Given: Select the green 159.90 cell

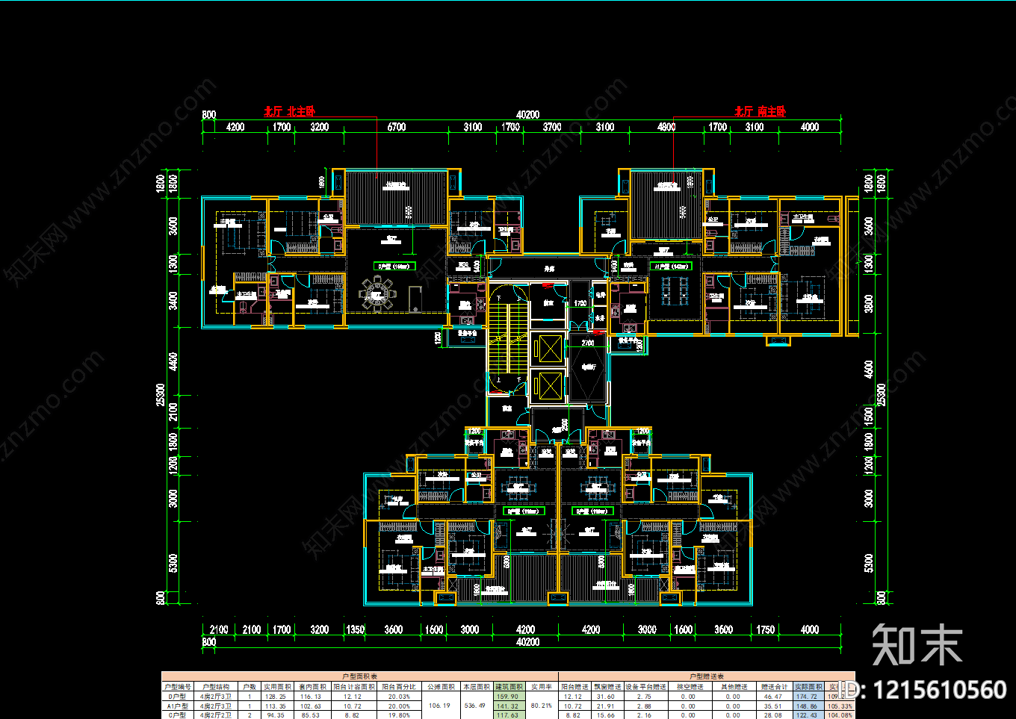Looking at the screenshot, I should point(509,697).
